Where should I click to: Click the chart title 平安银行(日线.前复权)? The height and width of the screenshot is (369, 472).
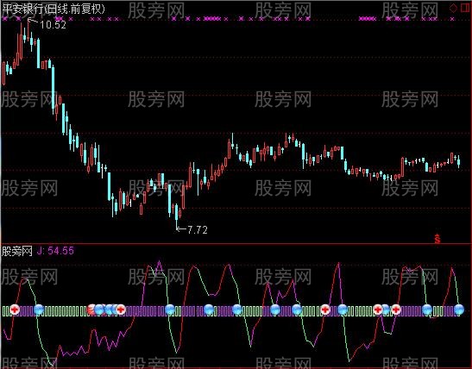53,9
